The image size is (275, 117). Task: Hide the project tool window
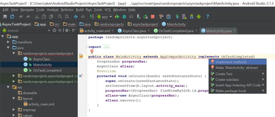click(74, 30)
